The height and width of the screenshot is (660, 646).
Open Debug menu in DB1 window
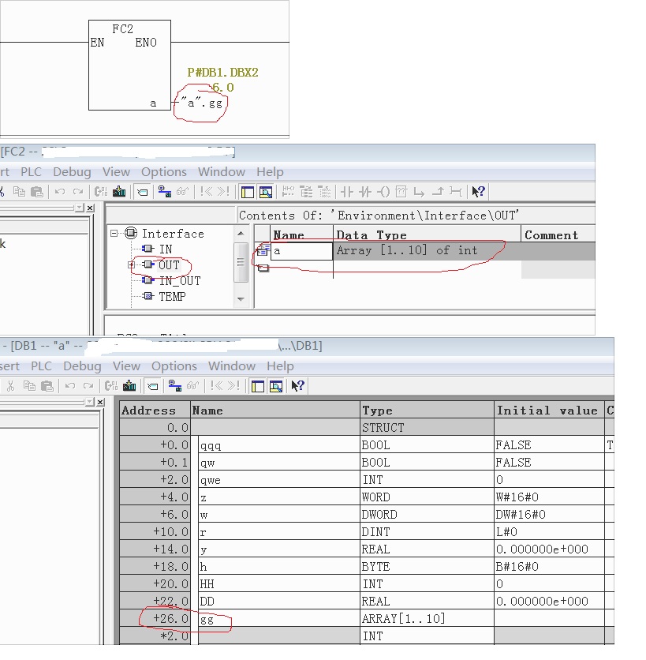82,366
